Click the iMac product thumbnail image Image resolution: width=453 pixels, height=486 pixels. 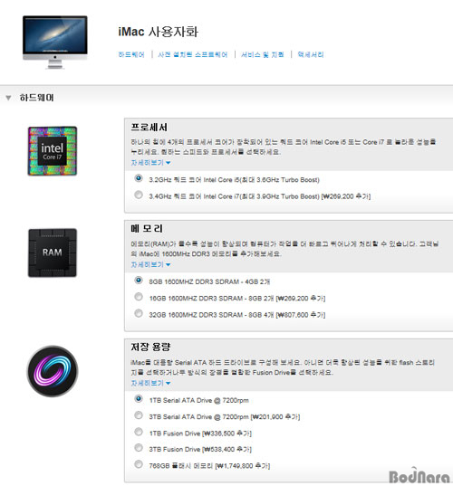[55, 42]
